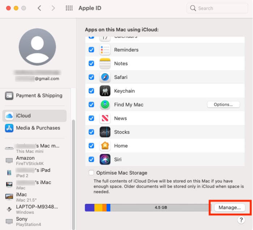Screen dimensions: 253x230
Task: Enable Optimise Mac Storage checkbox
Action: [x=91, y=173]
